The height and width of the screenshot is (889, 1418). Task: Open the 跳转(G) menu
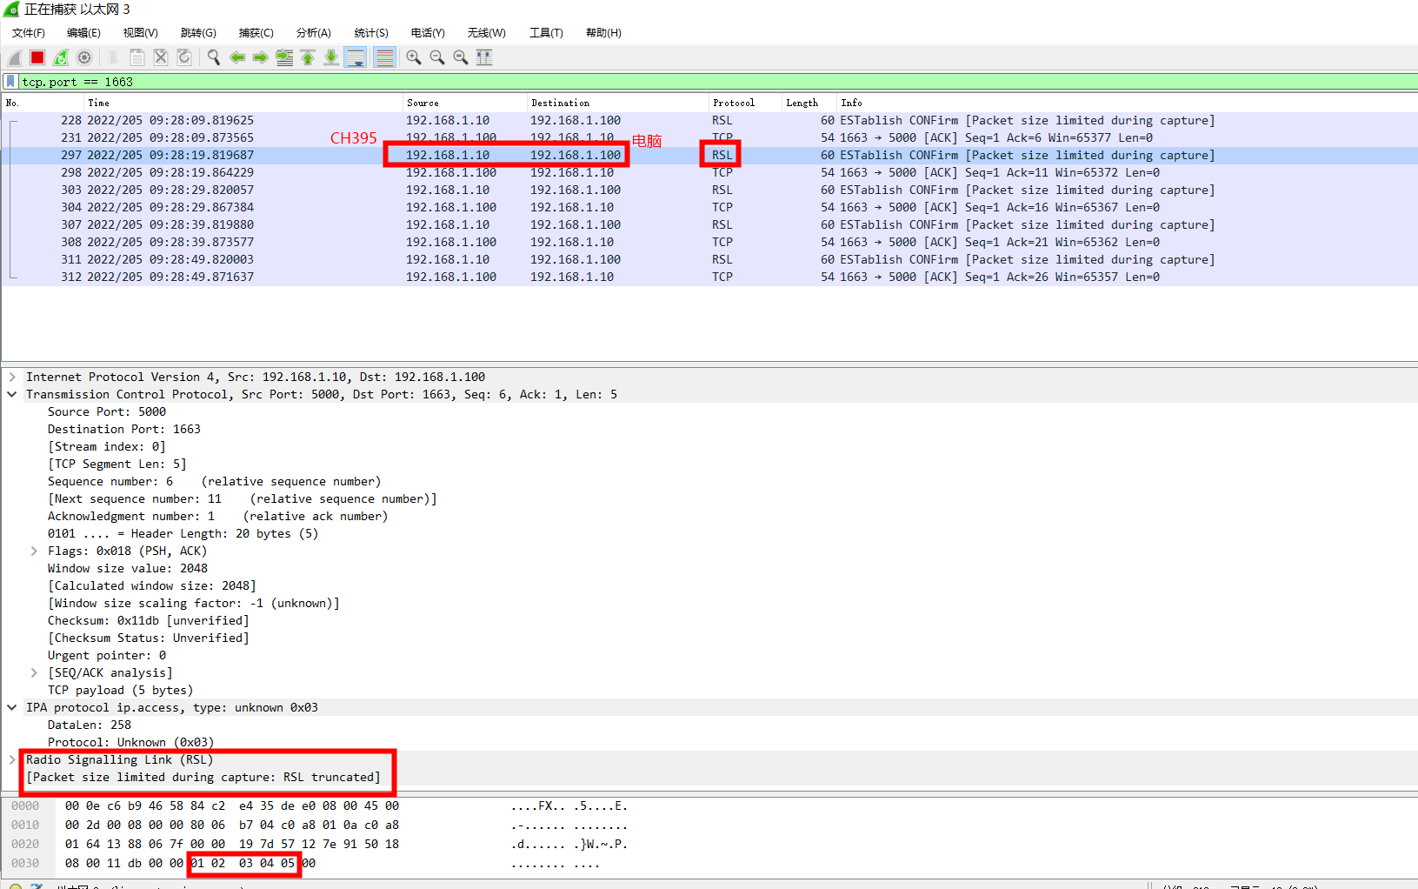198,33
